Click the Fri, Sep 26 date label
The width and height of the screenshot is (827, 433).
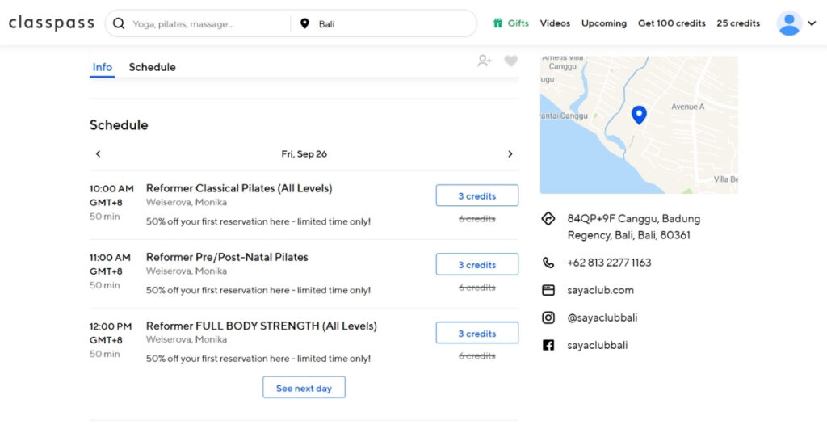coord(304,154)
